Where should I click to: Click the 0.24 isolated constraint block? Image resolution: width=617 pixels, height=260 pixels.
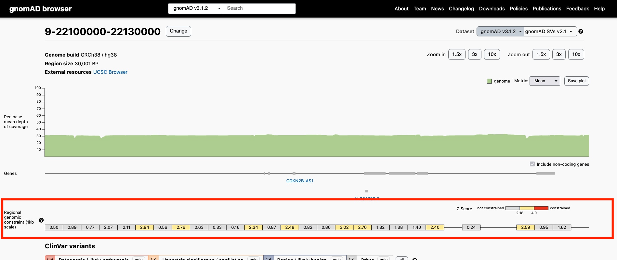click(x=471, y=227)
